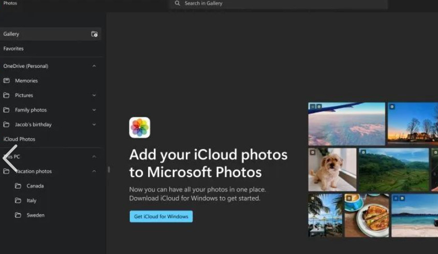
Task: Open the Gallery view
Action: [51, 34]
